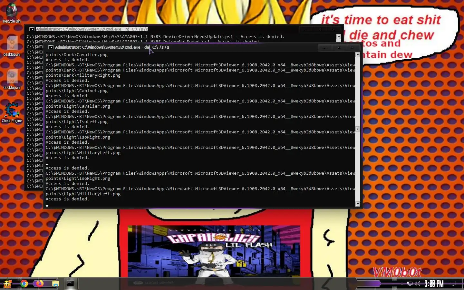Click 'points\Light\Cabinet.png' output line
Image resolution: width=464 pixels, height=290 pixels.
point(77,91)
